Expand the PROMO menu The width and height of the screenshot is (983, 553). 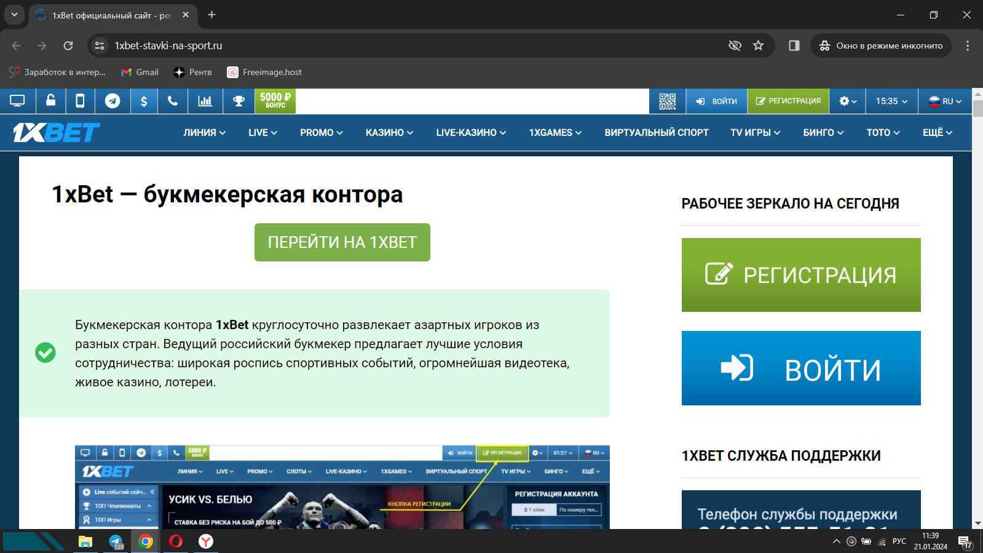click(x=322, y=132)
